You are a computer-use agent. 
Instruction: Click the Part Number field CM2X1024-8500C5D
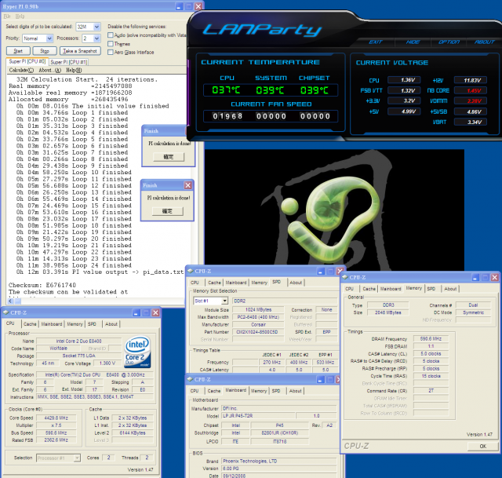(x=258, y=332)
